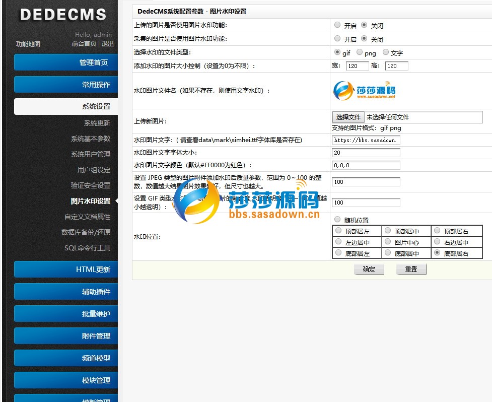
Task: Enable watermark for collected images (开启)
Action: point(337,38)
